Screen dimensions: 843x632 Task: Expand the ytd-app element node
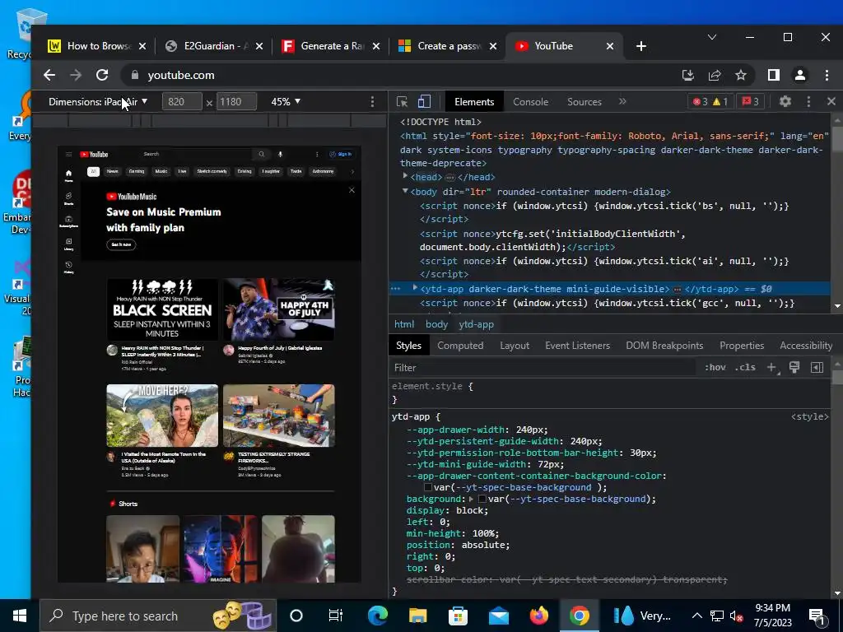click(415, 288)
